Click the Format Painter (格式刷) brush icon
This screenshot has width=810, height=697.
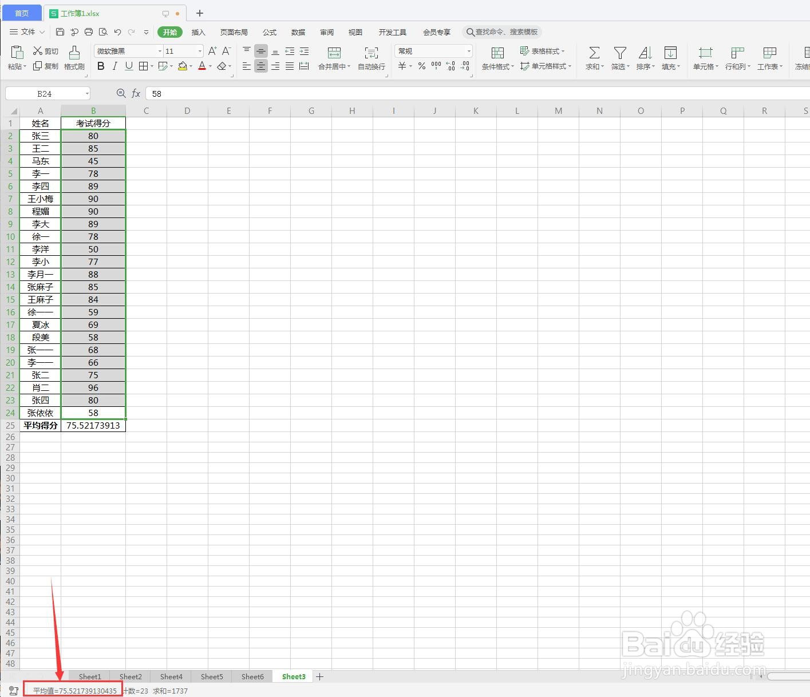74,53
